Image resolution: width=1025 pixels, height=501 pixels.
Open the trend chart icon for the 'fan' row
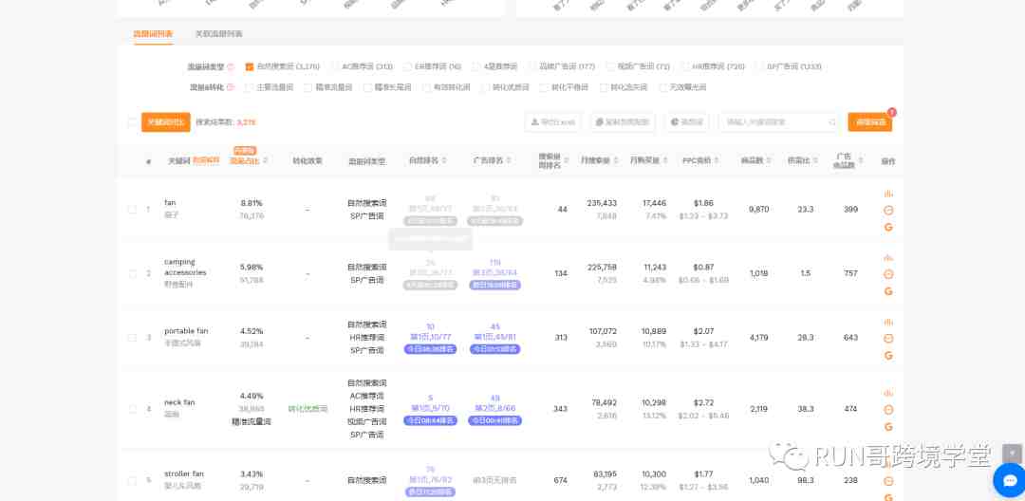point(888,194)
